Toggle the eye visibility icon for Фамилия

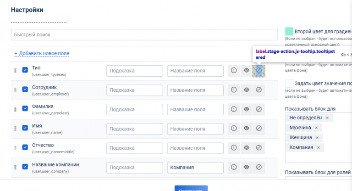click(x=247, y=109)
